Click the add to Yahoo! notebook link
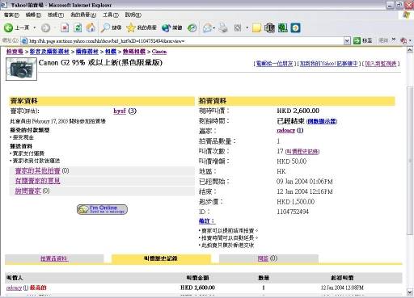Viewport: 414px width, 298px height. tap(329, 64)
